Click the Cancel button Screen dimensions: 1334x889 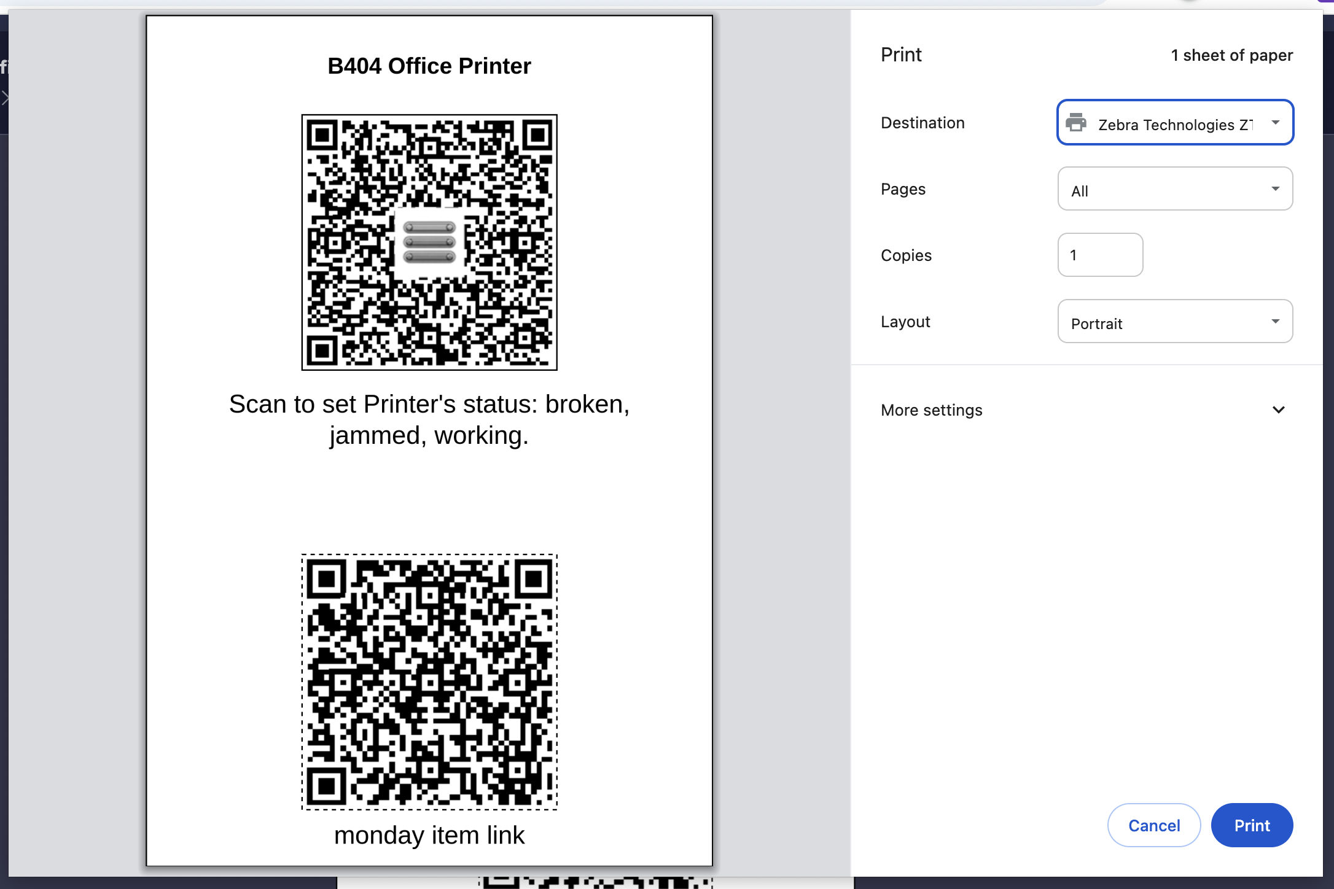point(1154,825)
